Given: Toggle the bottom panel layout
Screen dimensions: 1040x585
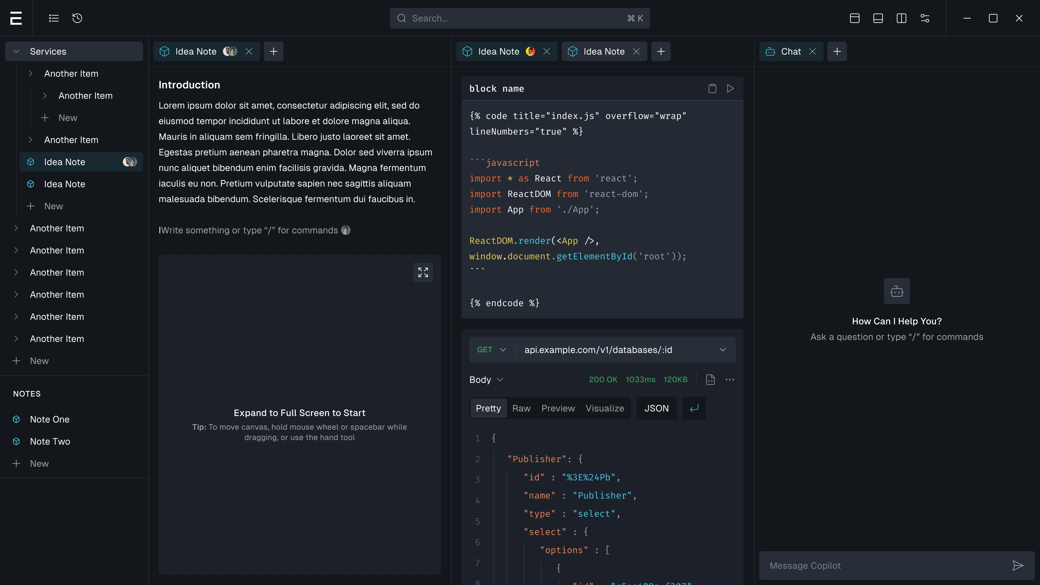Looking at the screenshot, I should tap(878, 18).
